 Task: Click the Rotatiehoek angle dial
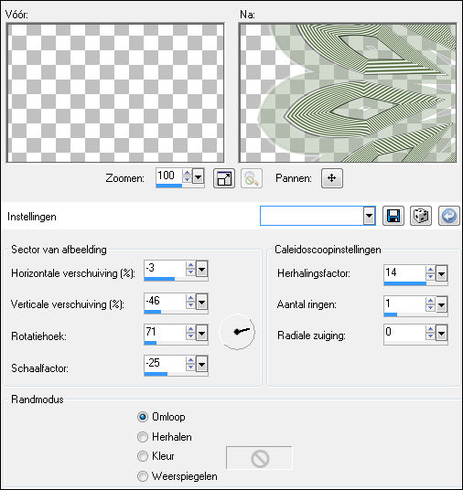237,332
